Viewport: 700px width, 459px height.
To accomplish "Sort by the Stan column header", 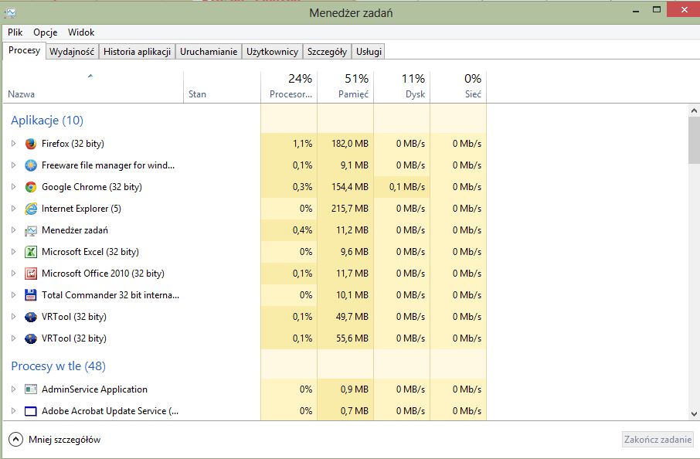I will coord(222,87).
